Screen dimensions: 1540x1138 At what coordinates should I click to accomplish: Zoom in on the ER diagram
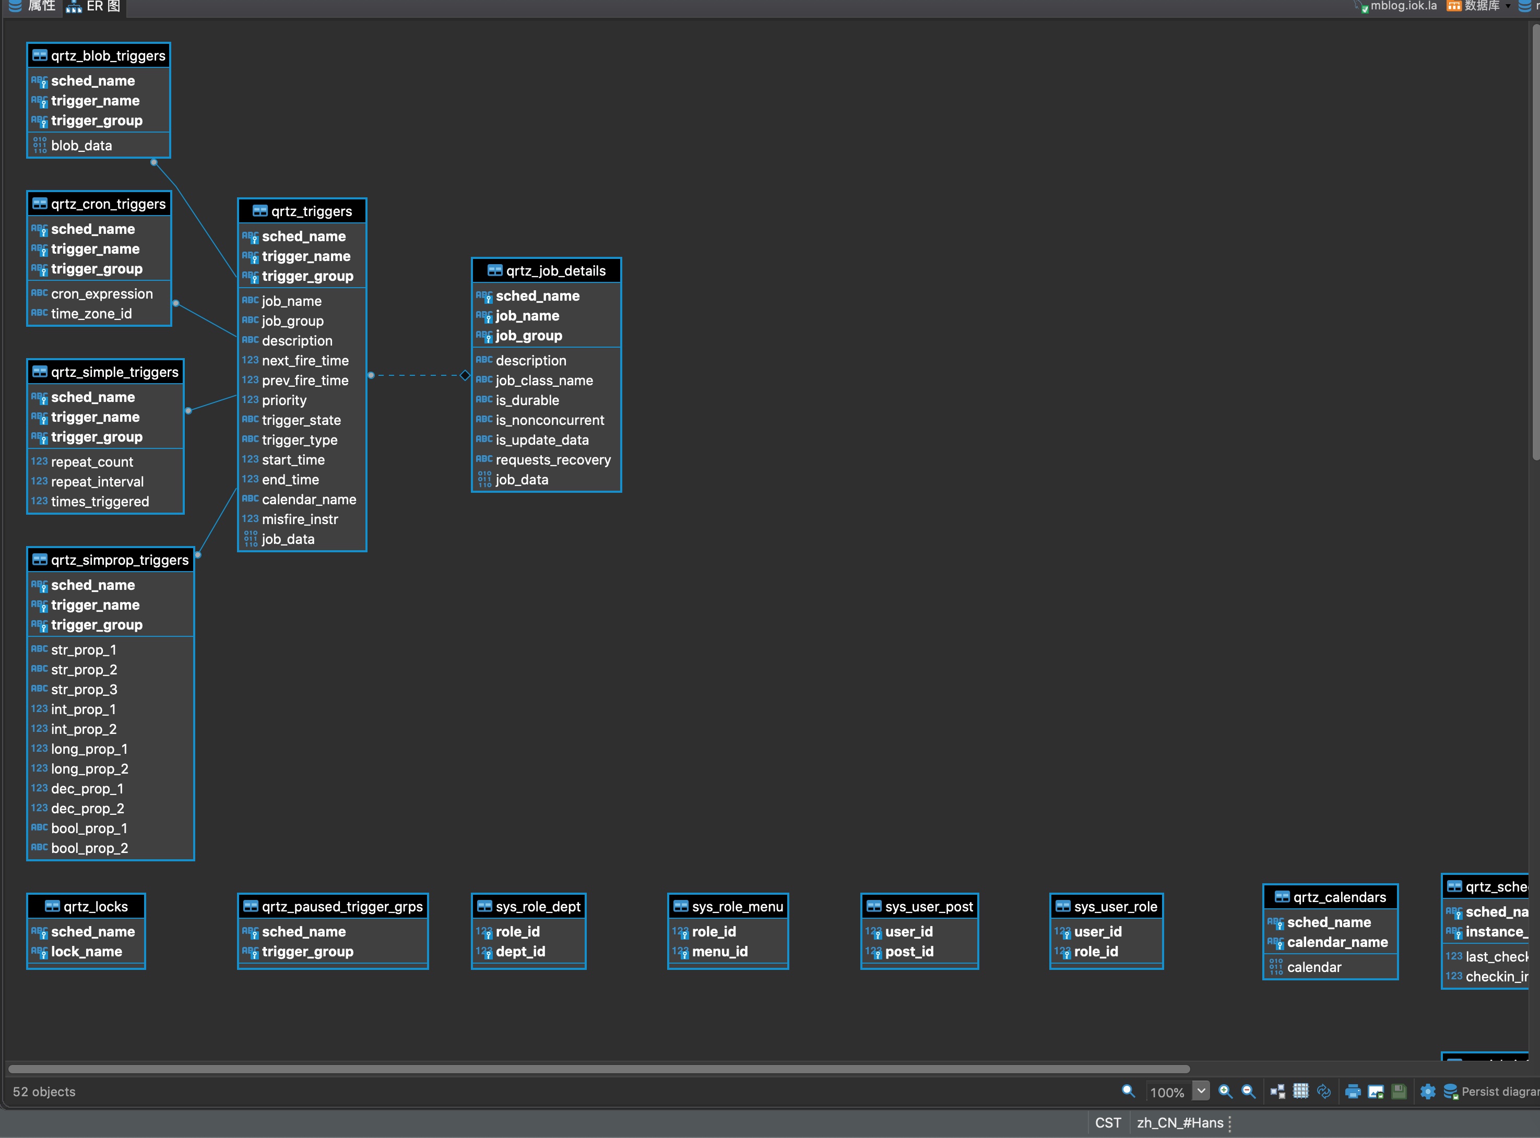pyautogui.click(x=1225, y=1091)
